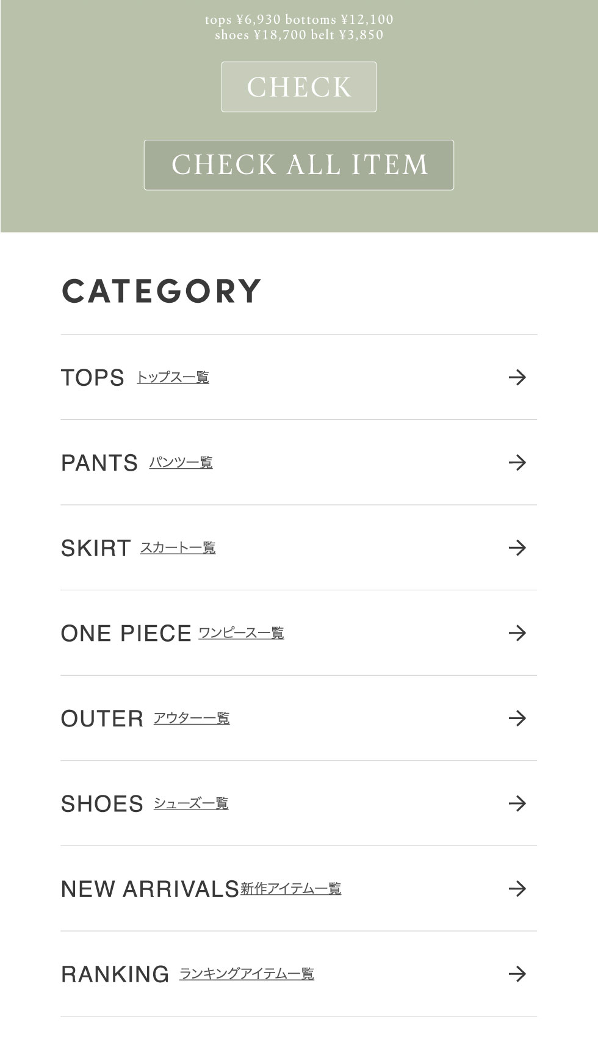This screenshot has height=1061, width=598.
Task: Open the ランキングアイテム一覧 link
Action: [x=247, y=974]
